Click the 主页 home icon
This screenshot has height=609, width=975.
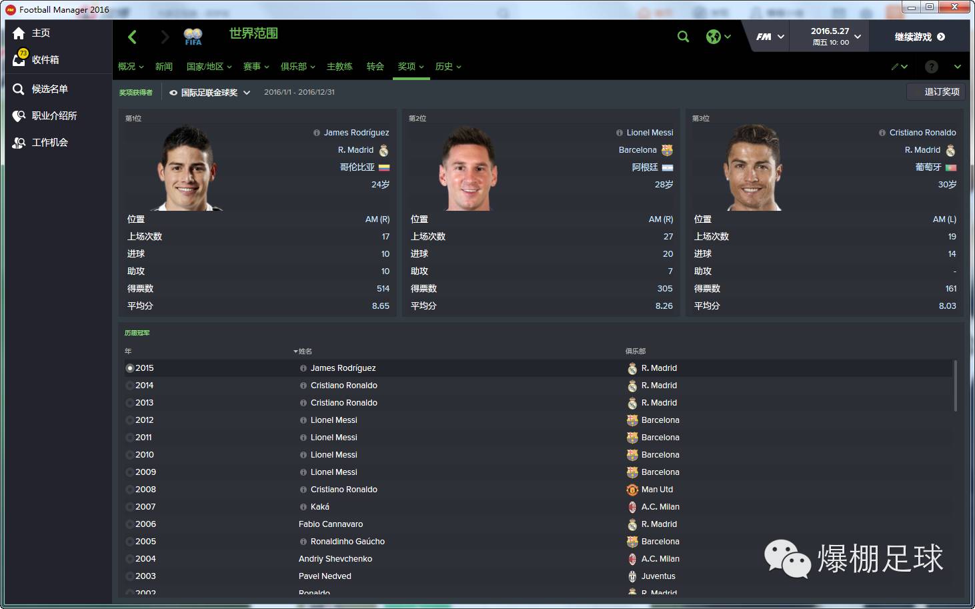click(19, 33)
